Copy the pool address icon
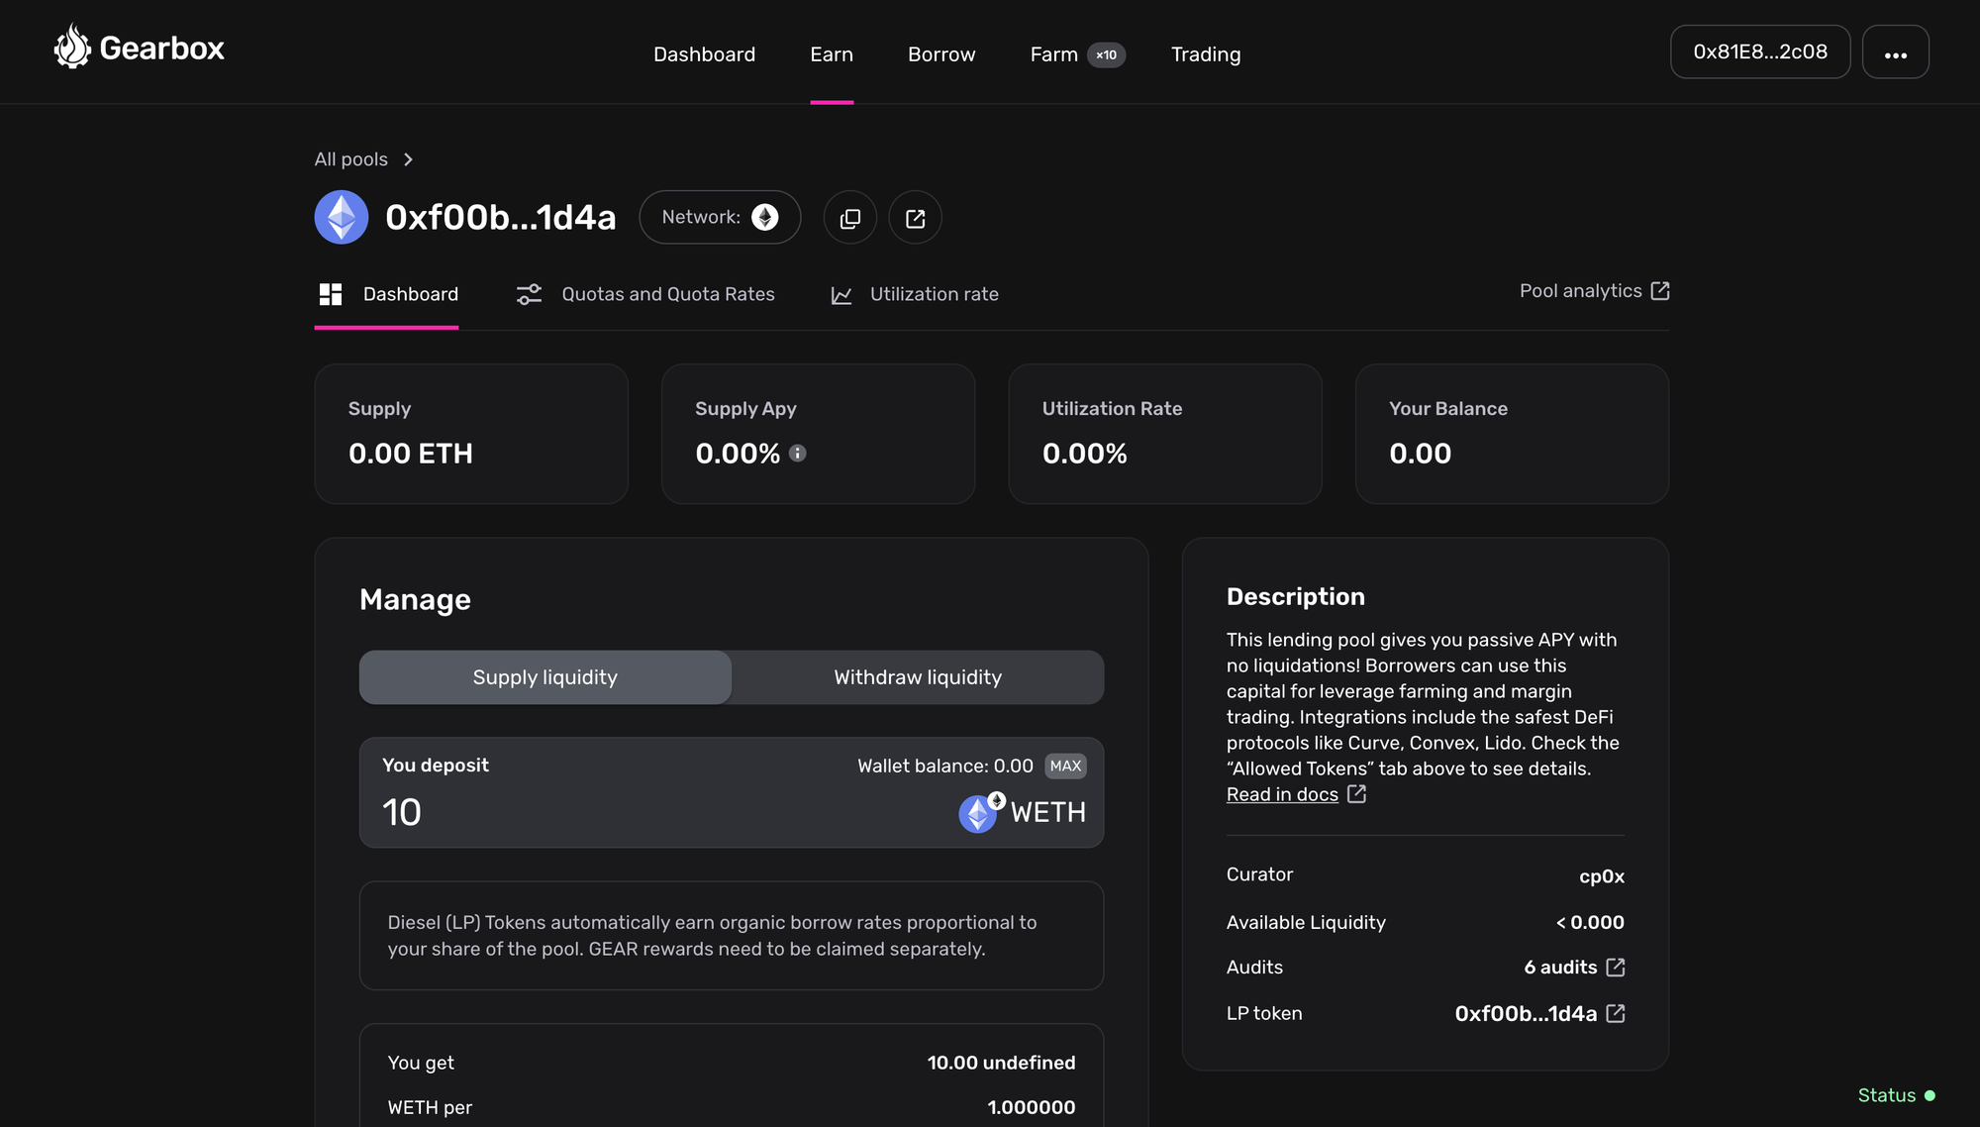The height and width of the screenshot is (1127, 1980). click(x=849, y=218)
